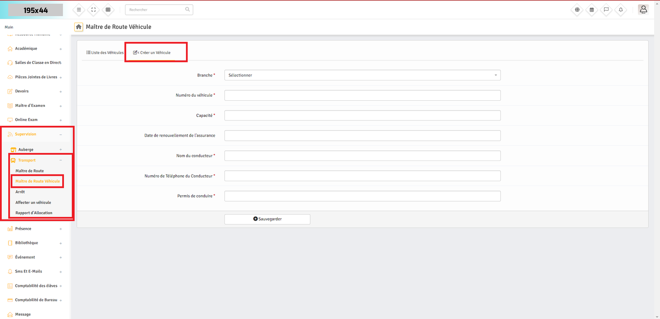
Task: Open the user profile avatar
Action: click(x=643, y=9)
